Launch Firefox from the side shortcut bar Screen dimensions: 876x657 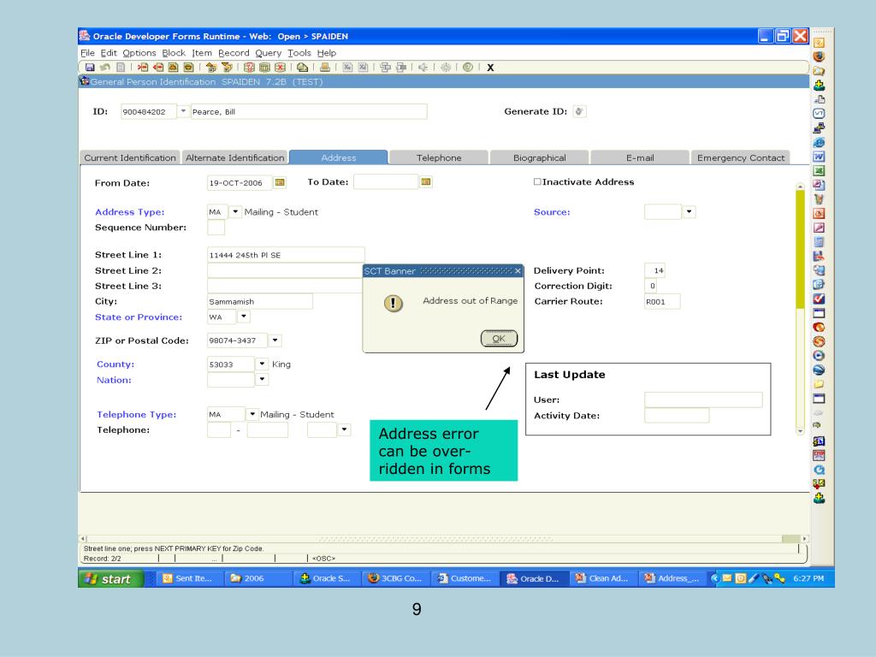819,56
